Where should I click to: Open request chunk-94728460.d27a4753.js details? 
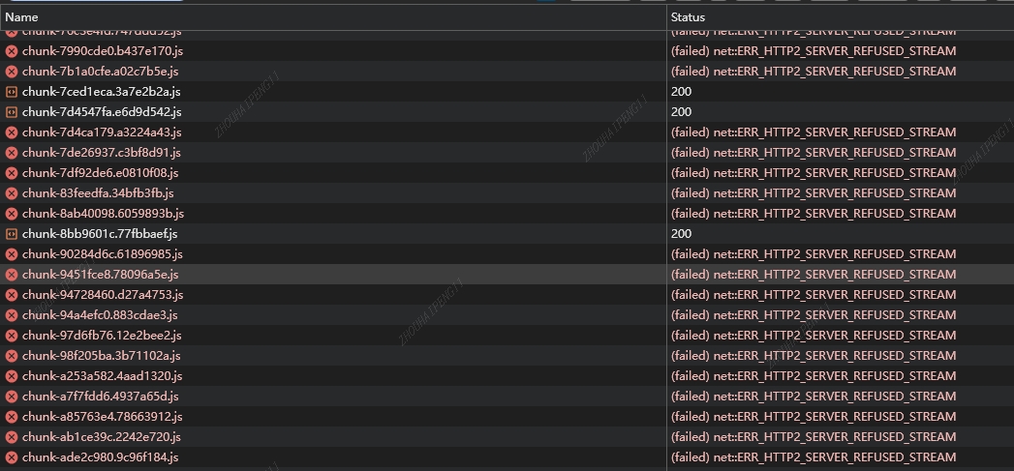tap(103, 295)
